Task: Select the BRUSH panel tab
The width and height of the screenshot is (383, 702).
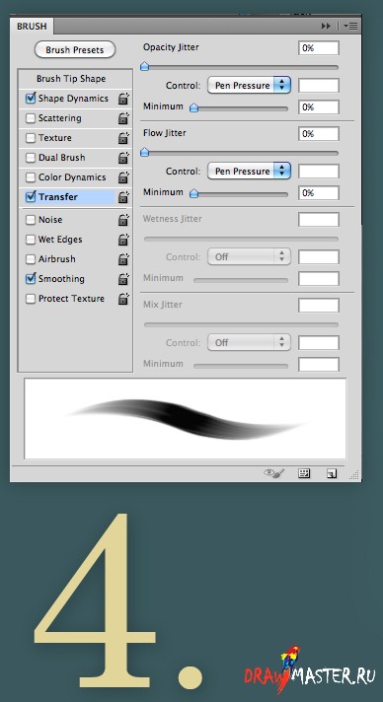Action: click(32, 27)
